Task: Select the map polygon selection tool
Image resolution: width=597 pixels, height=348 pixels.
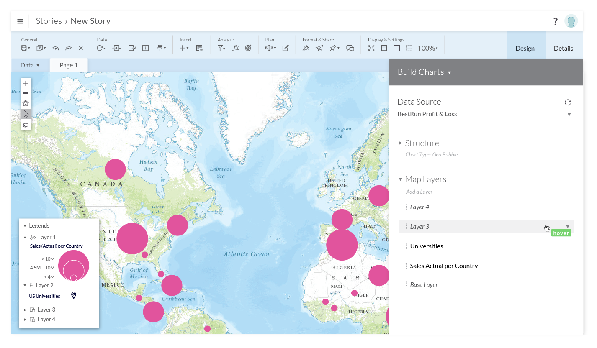Action: (x=26, y=125)
